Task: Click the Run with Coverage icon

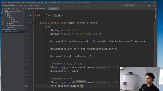Action: 143,6
